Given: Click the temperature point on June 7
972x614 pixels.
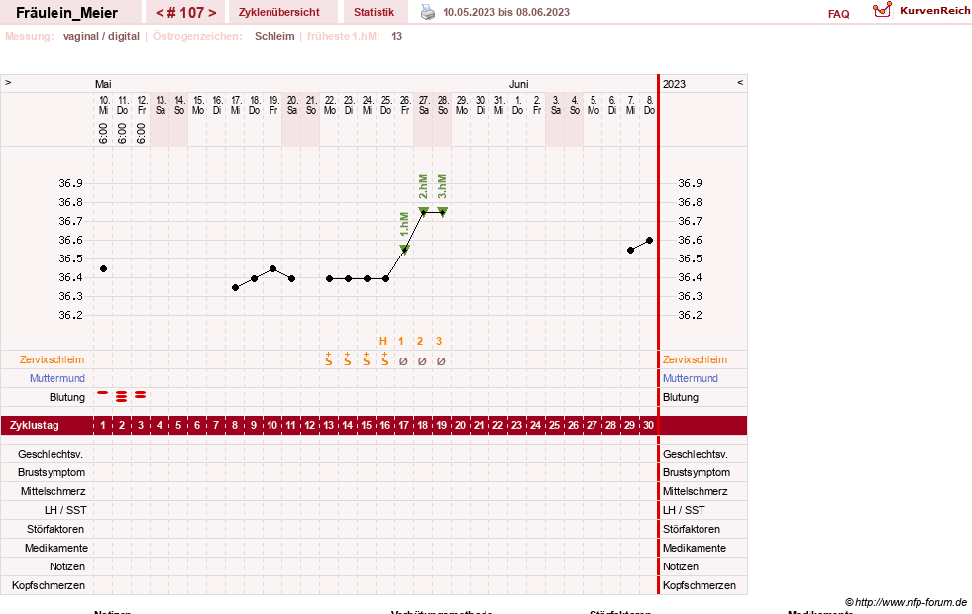Looking at the screenshot, I should click(x=630, y=251).
